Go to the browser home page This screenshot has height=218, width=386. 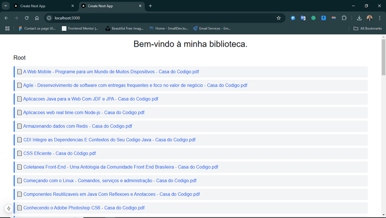(37, 18)
